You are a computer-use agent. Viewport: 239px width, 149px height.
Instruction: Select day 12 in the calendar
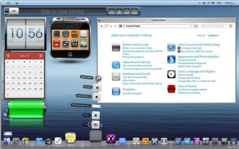point(24,78)
